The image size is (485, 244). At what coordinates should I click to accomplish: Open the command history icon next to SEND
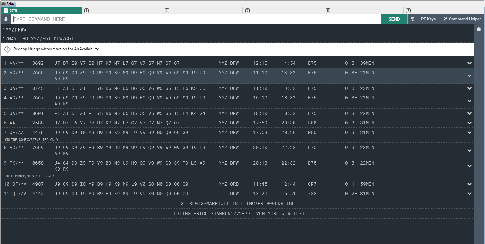(412, 19)
